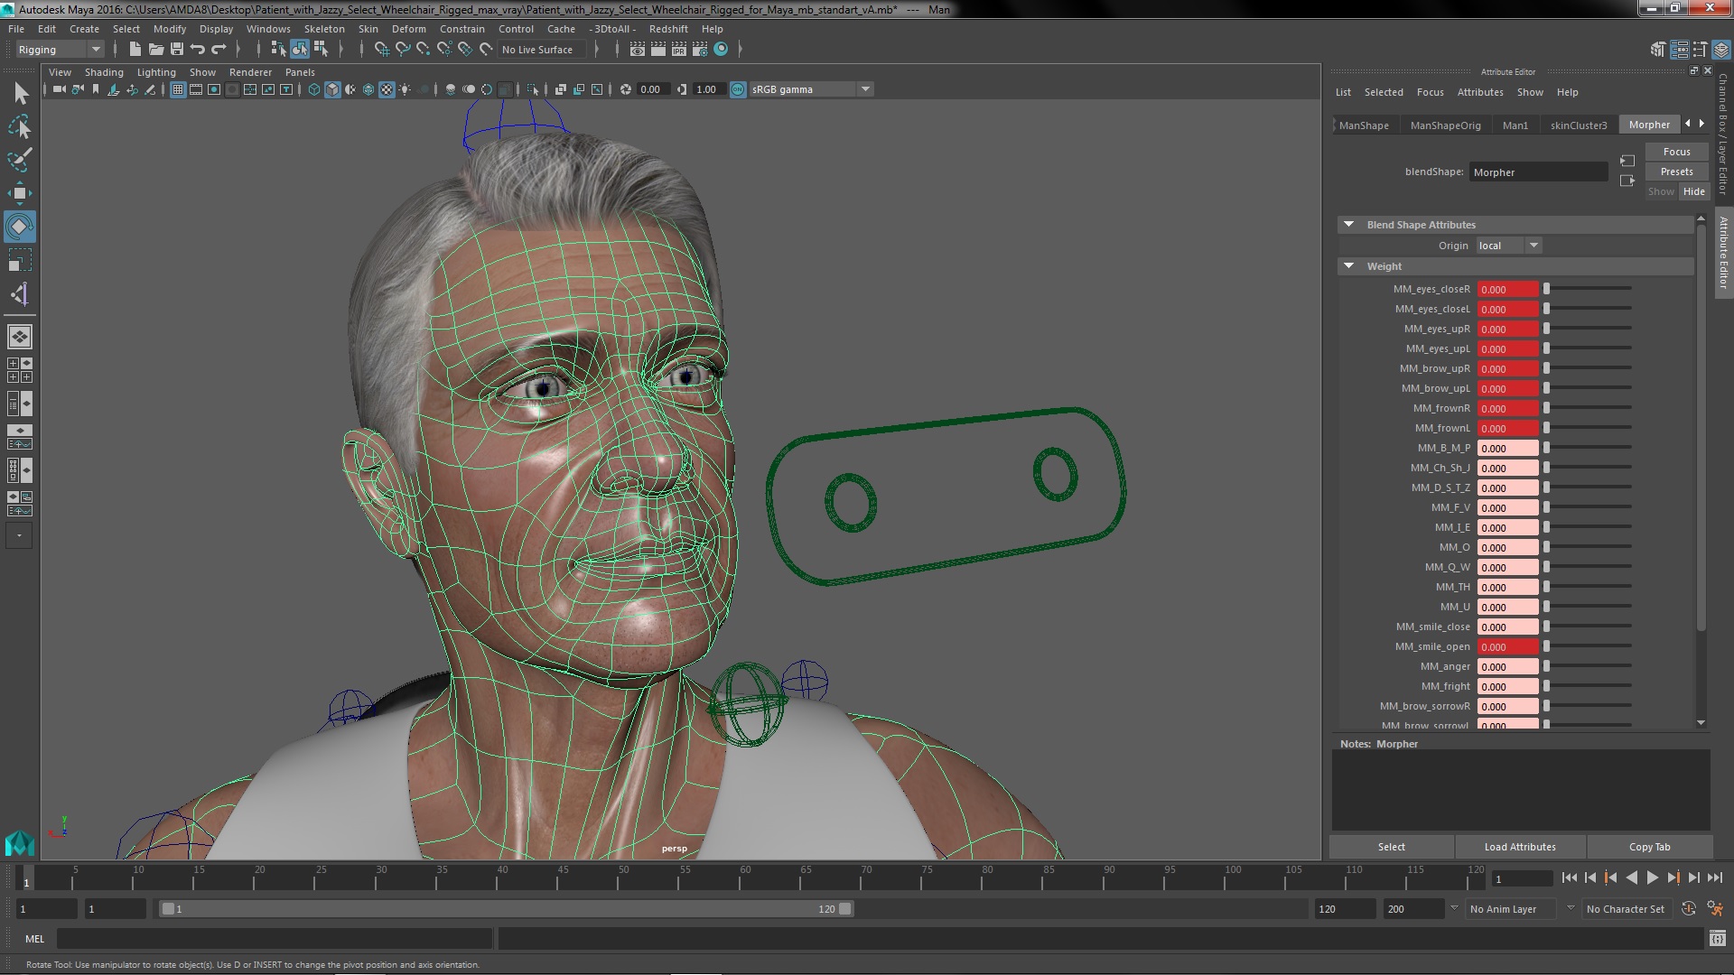Collapse the Blend Shape Attributes section
The height and width of the screenshot is (975, 1734).
1348,225
